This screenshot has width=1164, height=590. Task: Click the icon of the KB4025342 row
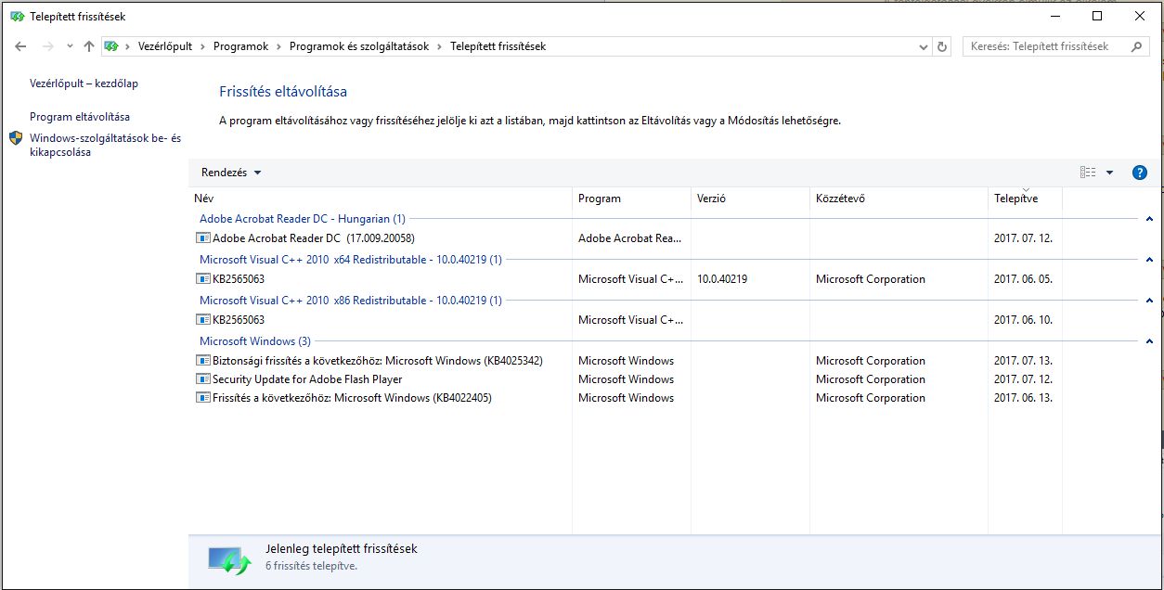(203, 361)
